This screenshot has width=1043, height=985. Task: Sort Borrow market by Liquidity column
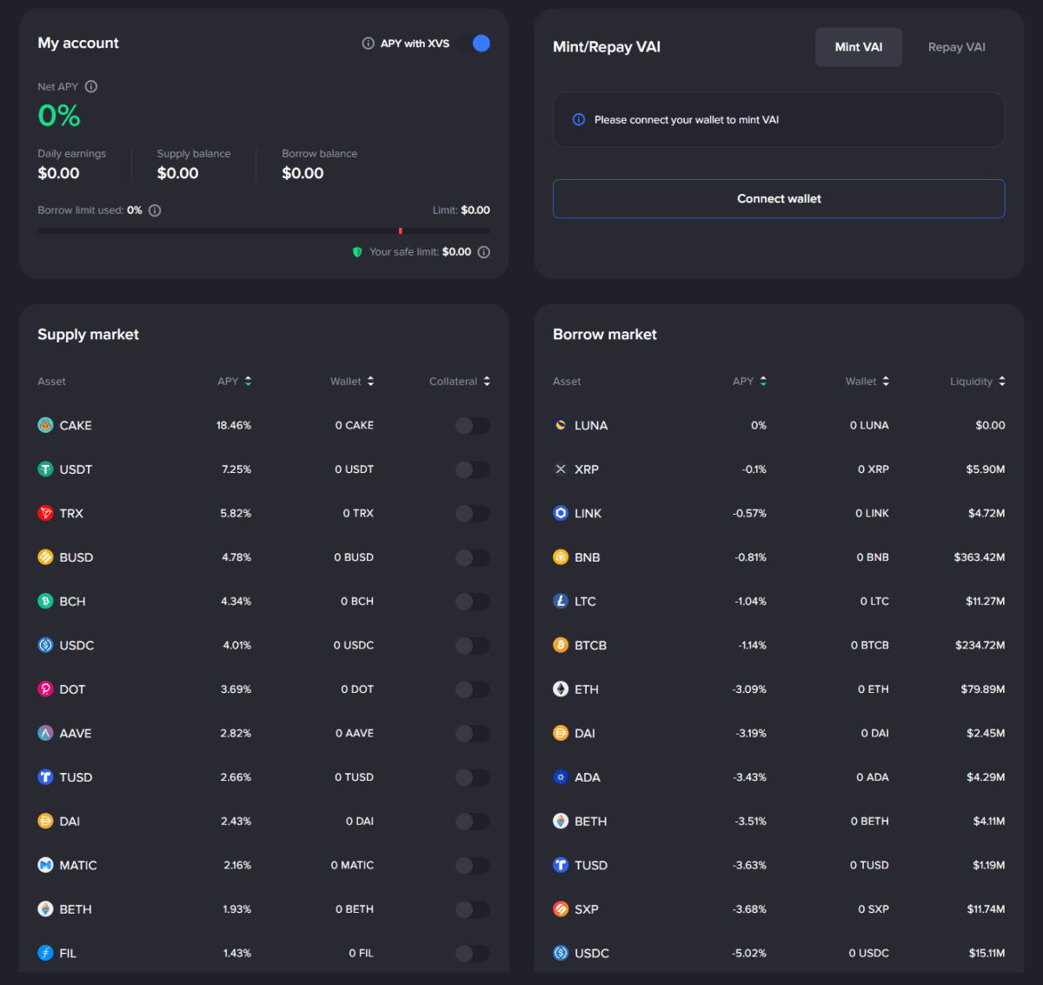coord(978,381)
